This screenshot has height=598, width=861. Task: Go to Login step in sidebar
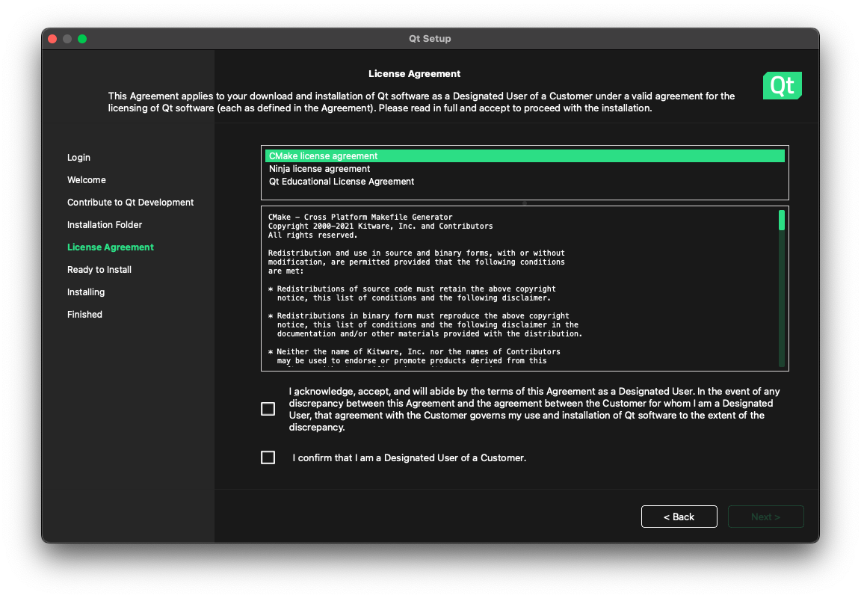pyautogui.click(x=78, y=158)
